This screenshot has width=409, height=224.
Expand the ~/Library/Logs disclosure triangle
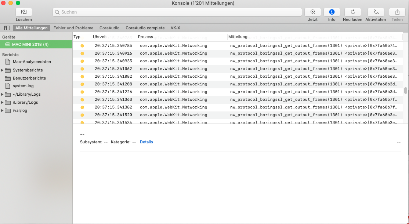tap(2, 94)
